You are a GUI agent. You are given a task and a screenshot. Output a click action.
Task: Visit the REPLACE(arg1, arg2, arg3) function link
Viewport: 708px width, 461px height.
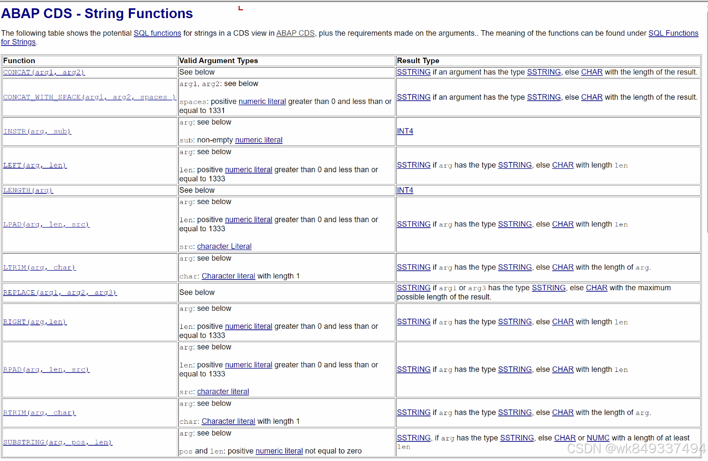pos(60,293)
